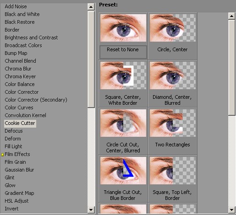Click preset pane scroll down arrow
The image size is (236, 215).
pyautogui.click(x=231, y=210)
